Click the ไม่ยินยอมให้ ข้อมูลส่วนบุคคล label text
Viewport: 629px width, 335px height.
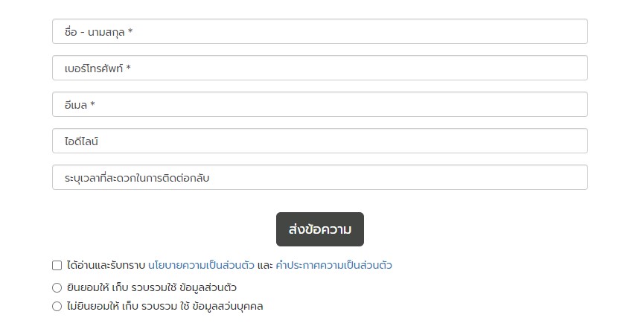point(165,307)
